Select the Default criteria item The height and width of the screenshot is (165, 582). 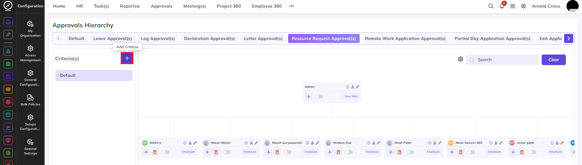94,75
